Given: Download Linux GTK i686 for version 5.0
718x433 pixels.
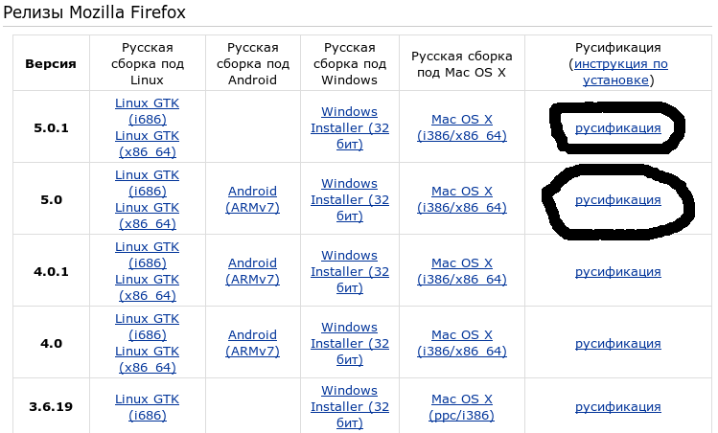Looking at the screenshot, I should (147, 183).
